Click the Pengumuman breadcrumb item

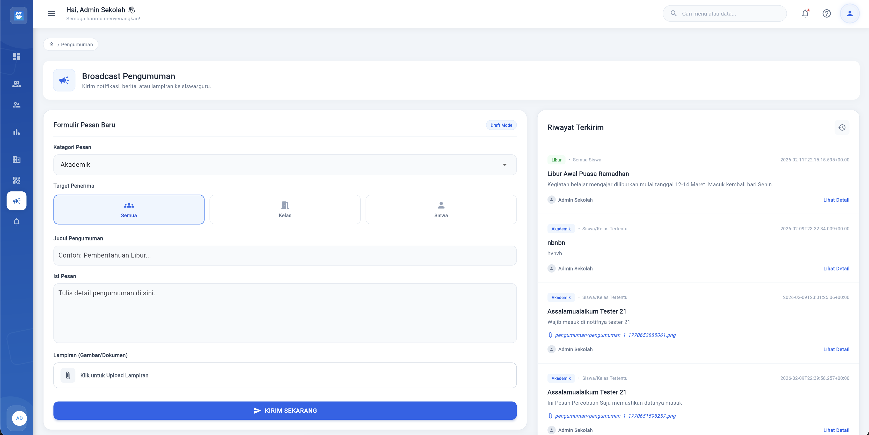coord(77,45)
